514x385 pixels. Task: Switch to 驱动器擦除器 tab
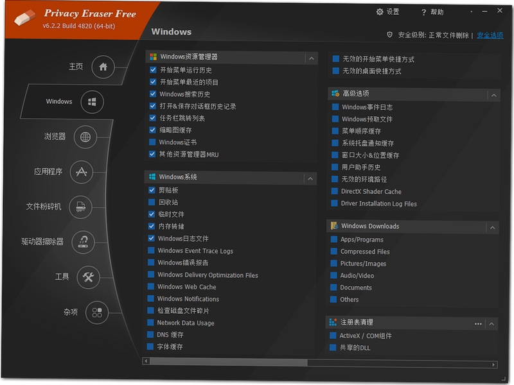click(x=42, y=242)
